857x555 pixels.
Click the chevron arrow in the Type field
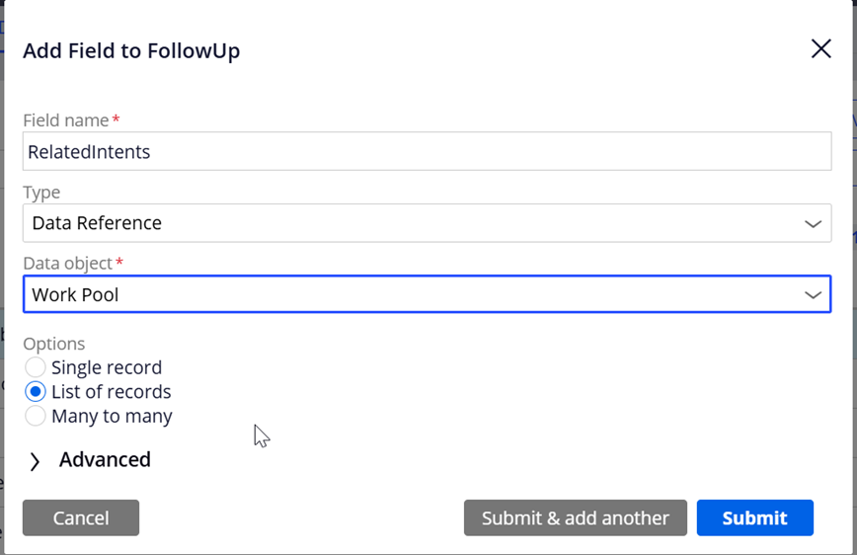tap(813, 224)
